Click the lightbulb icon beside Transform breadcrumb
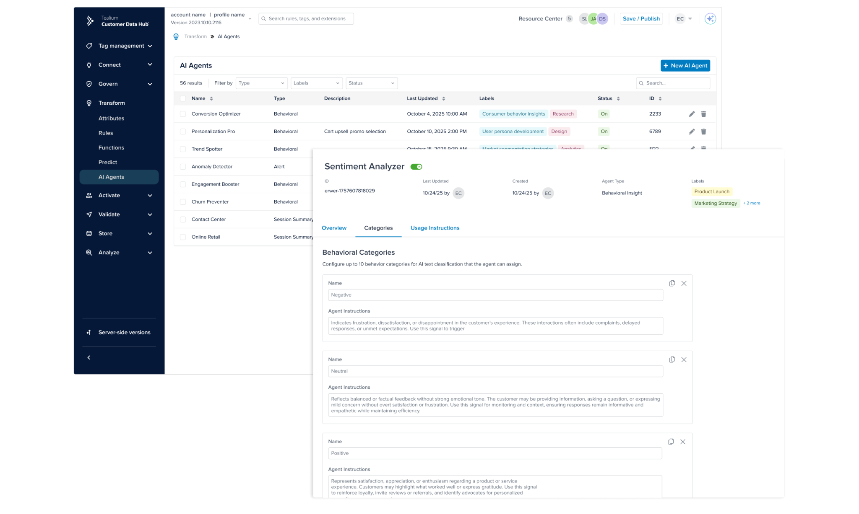This screenshot has height=514, width=859. [x=176, y=37]
